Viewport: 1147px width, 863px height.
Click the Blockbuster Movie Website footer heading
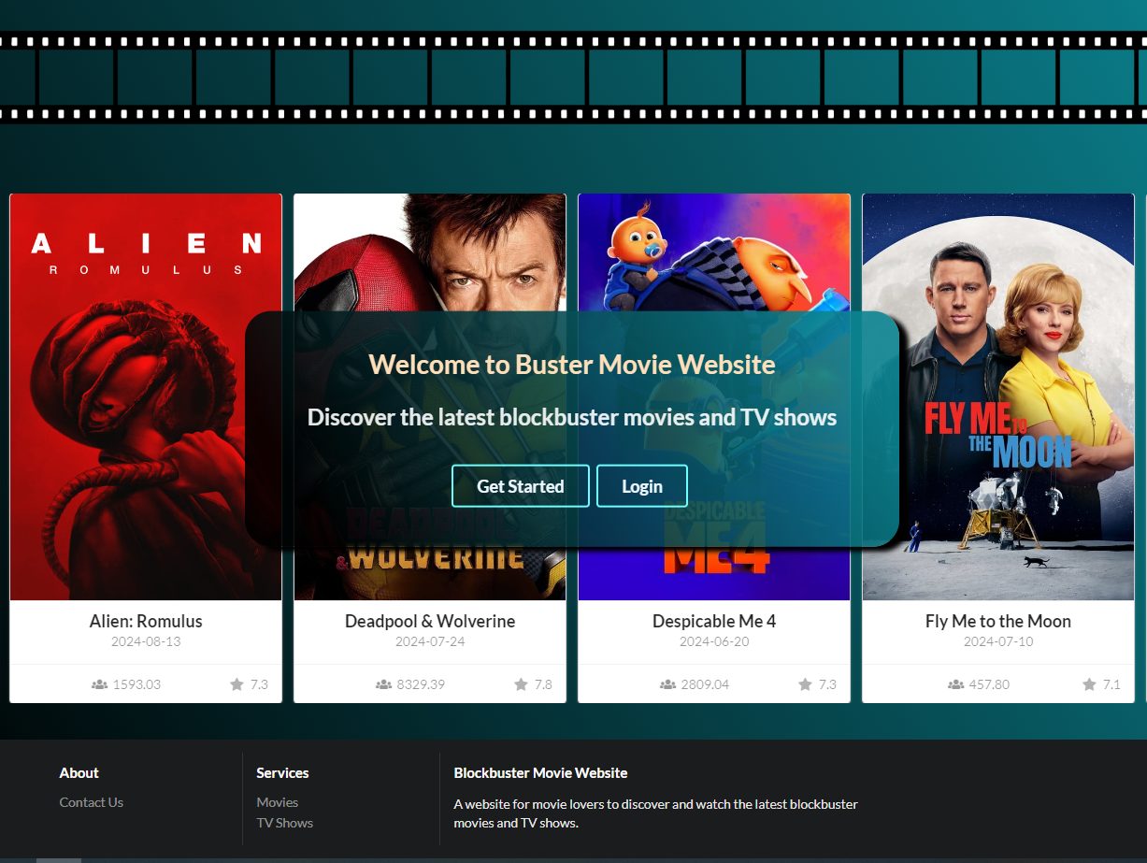tap(540, 772)
